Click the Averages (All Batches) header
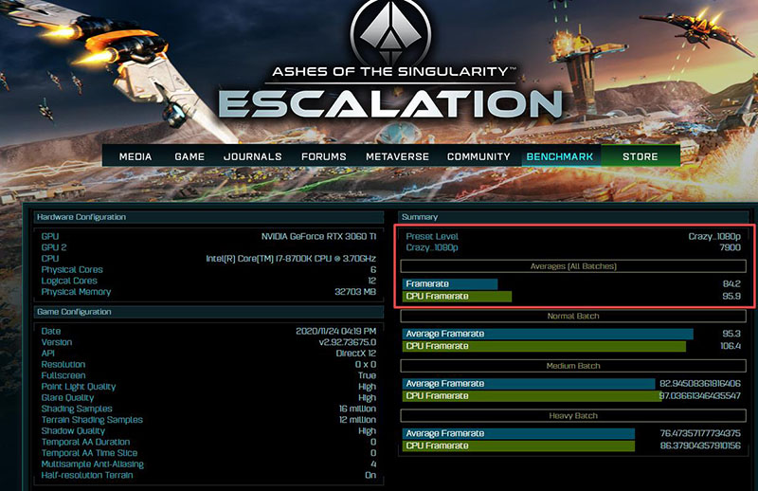The width and height of the screenshot is (758, 491). (573, 266)
